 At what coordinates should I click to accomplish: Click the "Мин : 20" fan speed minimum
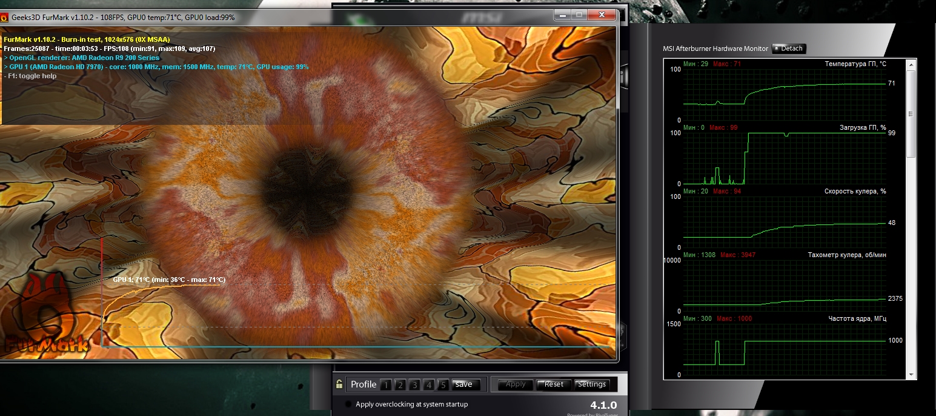[x=695, y=191]
